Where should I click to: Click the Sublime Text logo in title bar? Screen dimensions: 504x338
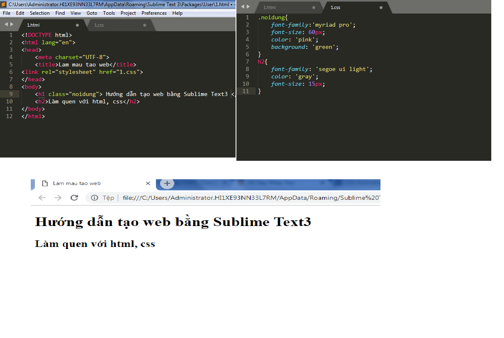[4, 4]
